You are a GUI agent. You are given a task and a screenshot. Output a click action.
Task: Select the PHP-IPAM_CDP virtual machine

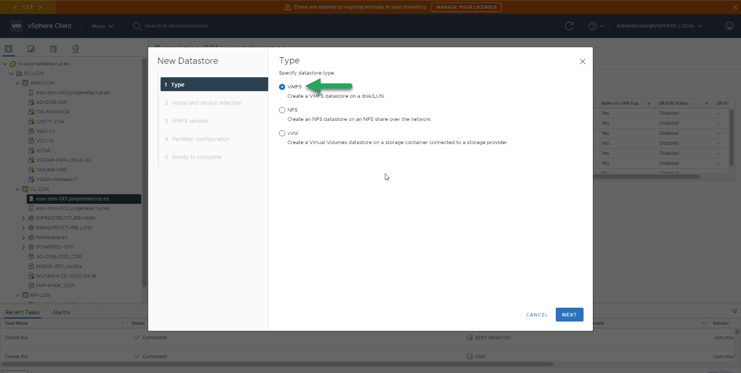(55, 286)
